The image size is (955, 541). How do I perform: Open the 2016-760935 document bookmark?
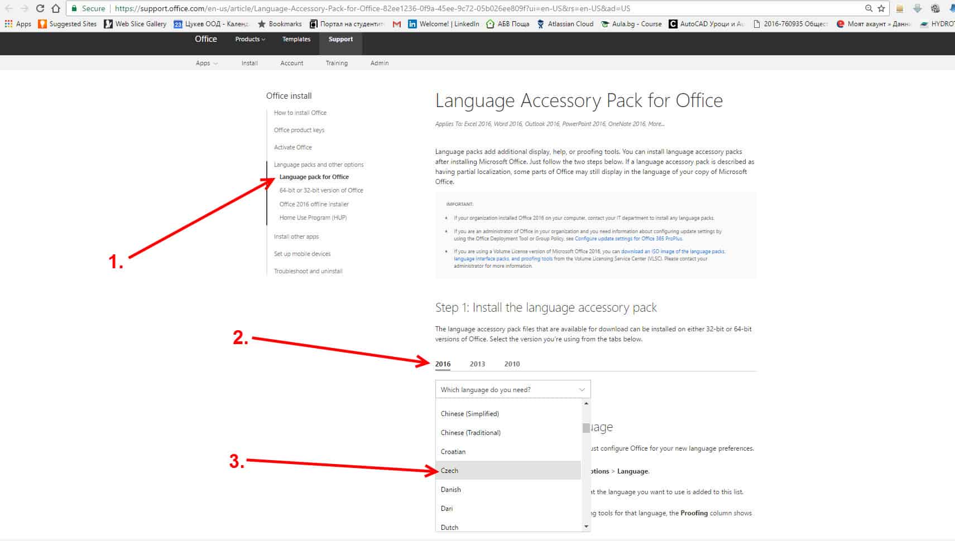point(790,24)
